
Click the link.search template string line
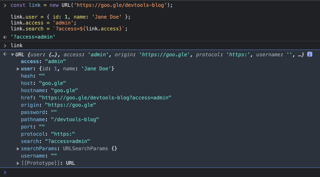coord(69,29)
